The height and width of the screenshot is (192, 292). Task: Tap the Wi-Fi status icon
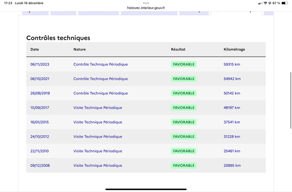pos(265,3)
